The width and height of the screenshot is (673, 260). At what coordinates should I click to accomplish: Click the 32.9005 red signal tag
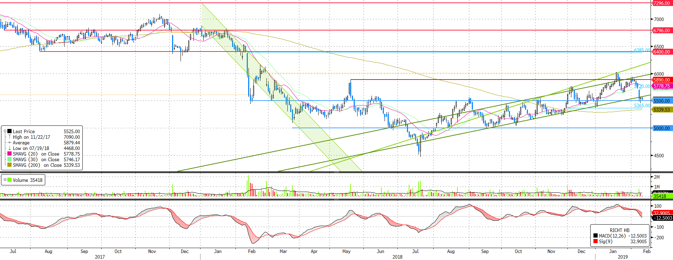(662, 213)
